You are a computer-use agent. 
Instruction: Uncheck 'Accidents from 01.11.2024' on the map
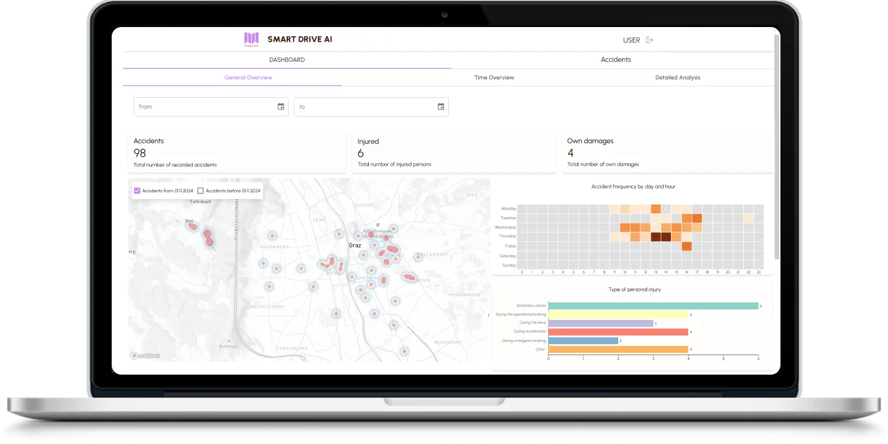click(x=137, y=189)
